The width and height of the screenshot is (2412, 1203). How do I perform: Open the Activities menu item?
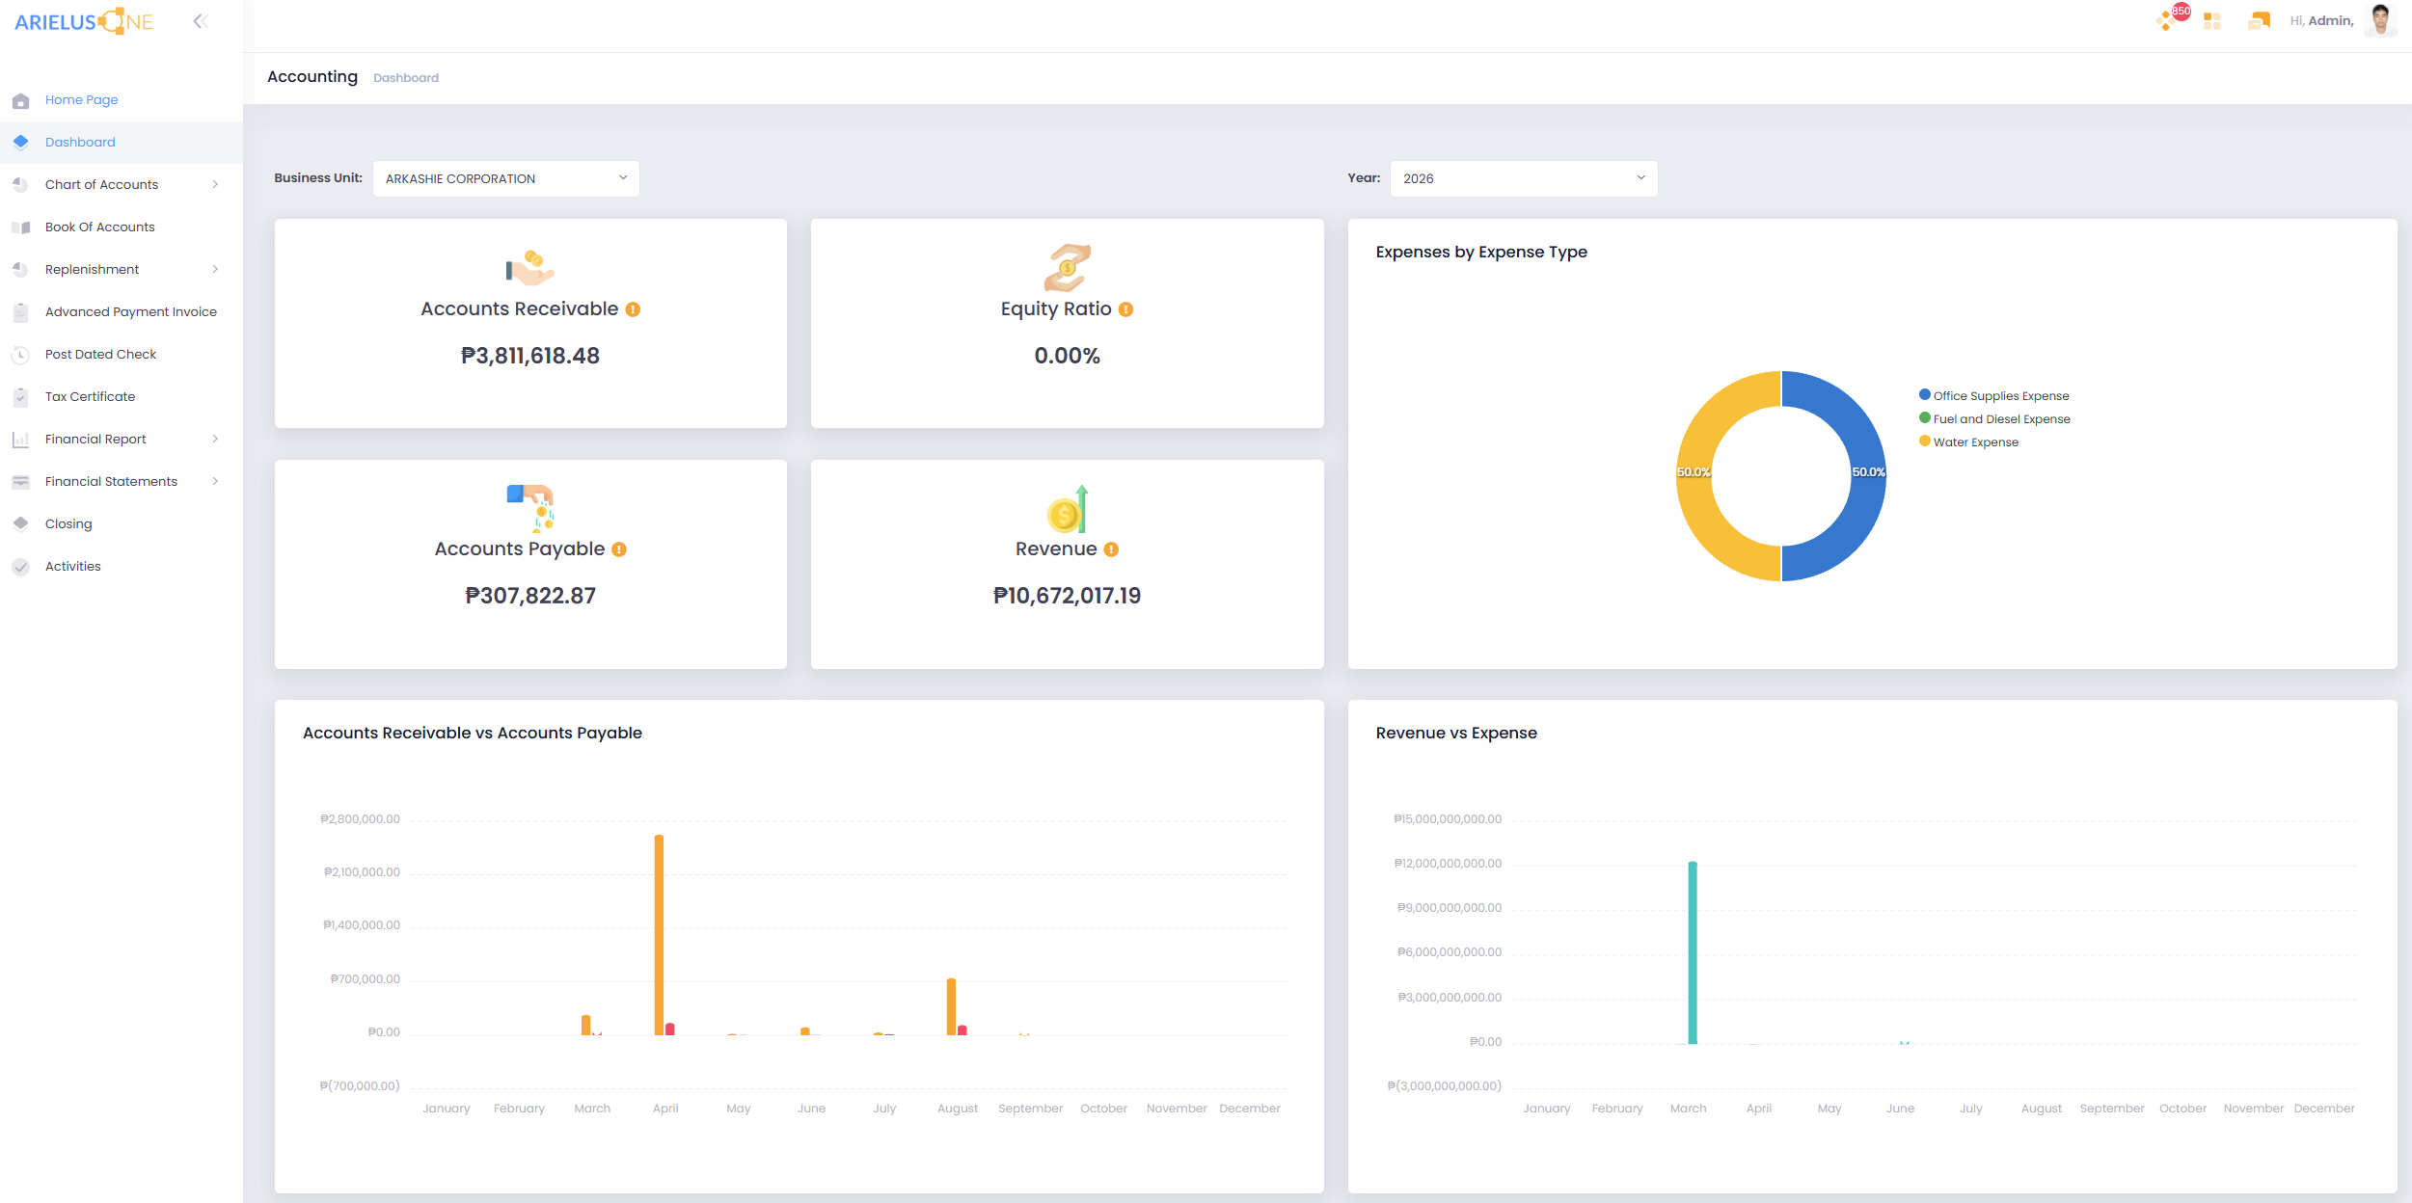coord(73,566)
